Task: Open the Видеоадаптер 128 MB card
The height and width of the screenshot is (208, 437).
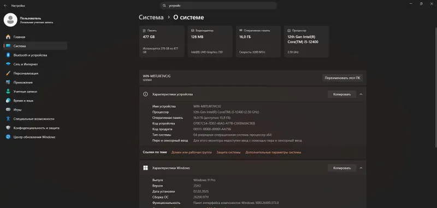Action: point(210,41)
